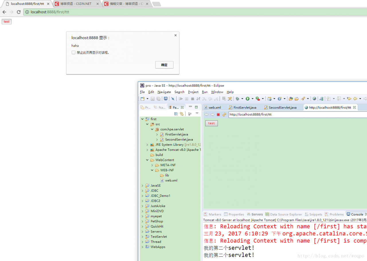Expand the FirstServlet.java tree node
The height and width of the screenshot is (261, 367).
tap(157, 135)
